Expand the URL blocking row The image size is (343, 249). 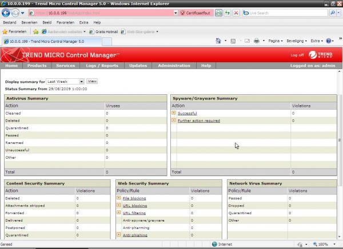118,205
